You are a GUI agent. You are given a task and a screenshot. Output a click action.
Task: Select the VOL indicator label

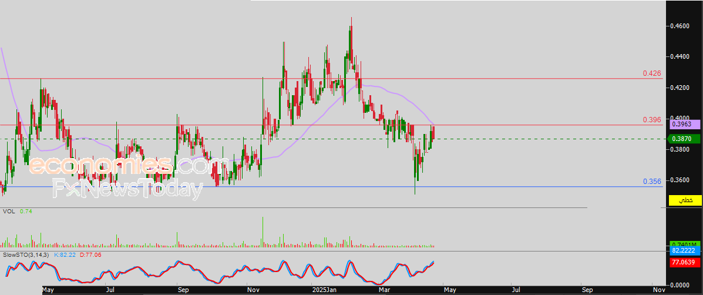[9, 211]
